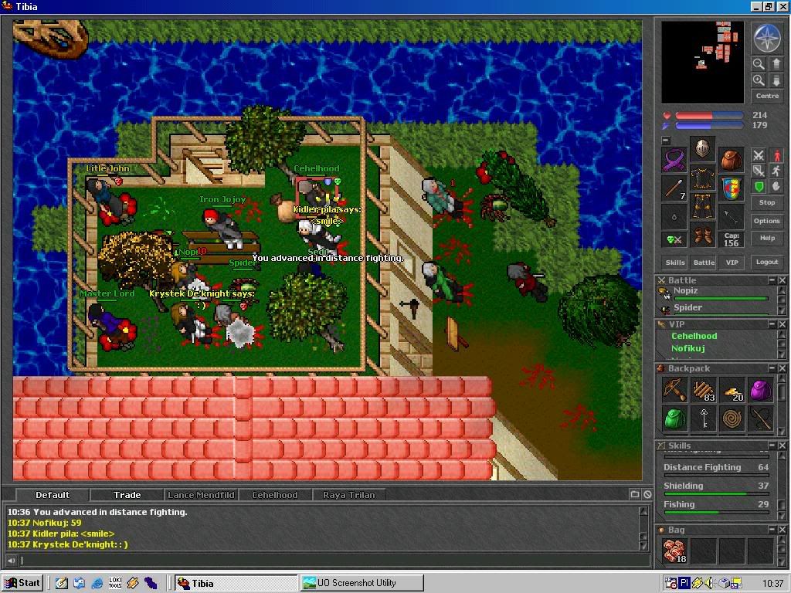Screen dimensions: 791x593
Task: Move minimap one floor down
Action: point(776,80)
